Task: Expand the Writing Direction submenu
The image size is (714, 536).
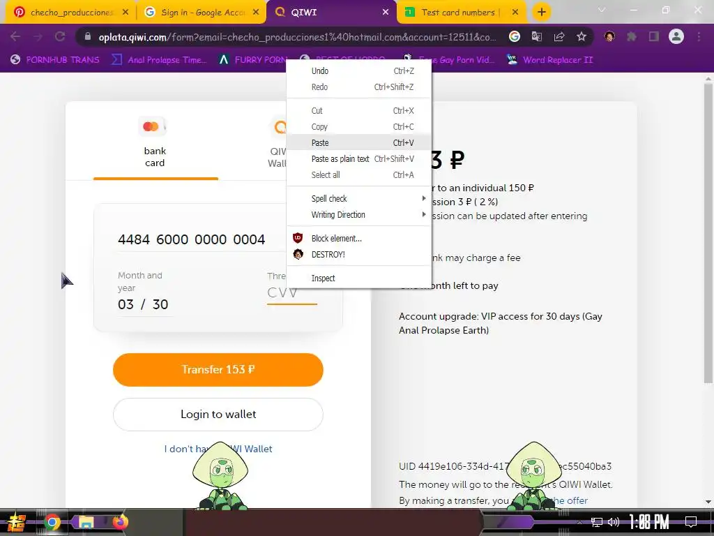Action: coord(359,214)
